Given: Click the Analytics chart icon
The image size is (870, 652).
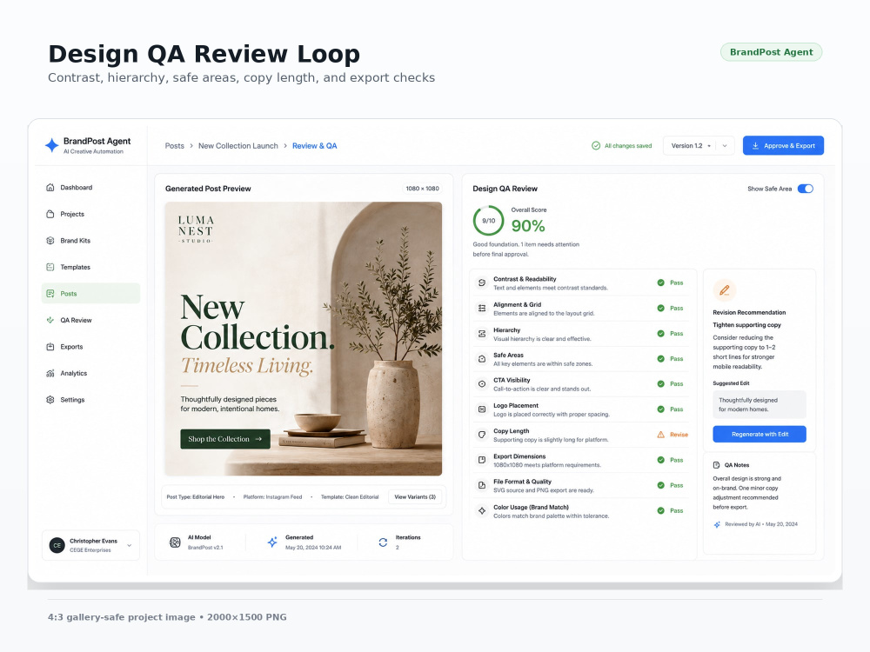Looking at the screenshot, I should (x=50, y=373).
